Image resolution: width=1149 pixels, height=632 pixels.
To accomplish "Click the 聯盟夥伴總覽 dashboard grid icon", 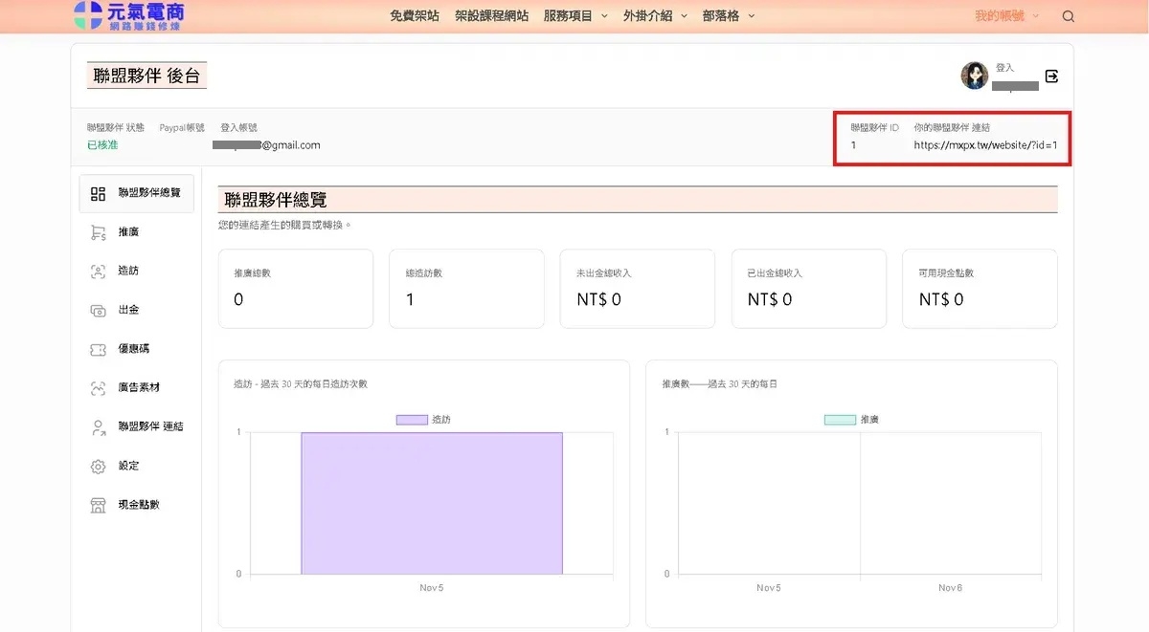I will coord(98,194).
